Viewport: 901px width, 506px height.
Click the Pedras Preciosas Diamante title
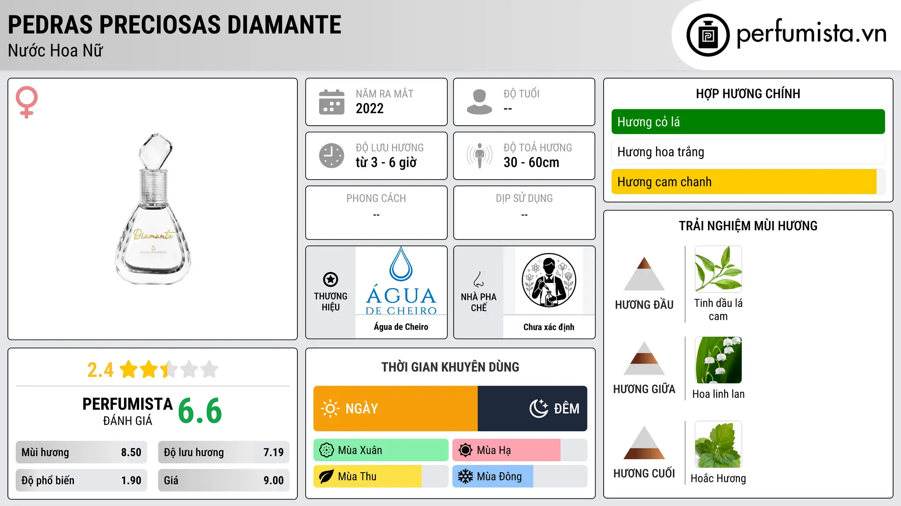click(175, 25)
